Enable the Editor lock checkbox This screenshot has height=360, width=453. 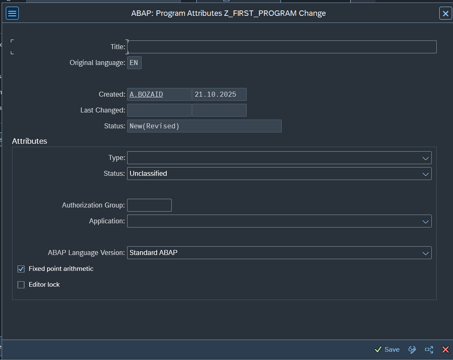pos(21,285)
